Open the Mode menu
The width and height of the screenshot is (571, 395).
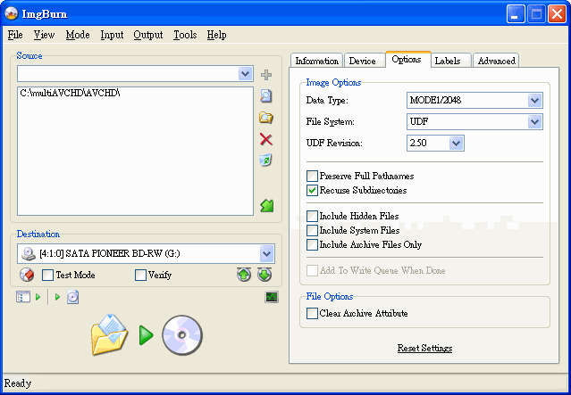click(x=78, y=35)
